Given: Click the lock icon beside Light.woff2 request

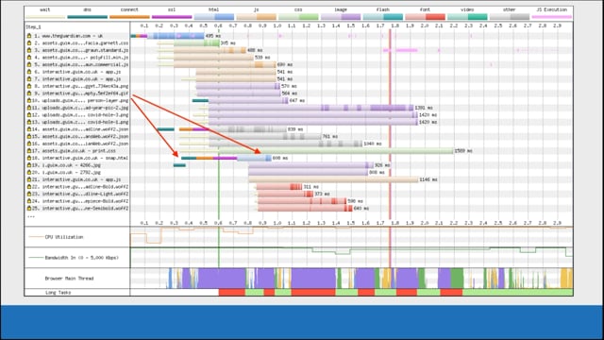Looking at the screenshot, I should coord(29,195).
